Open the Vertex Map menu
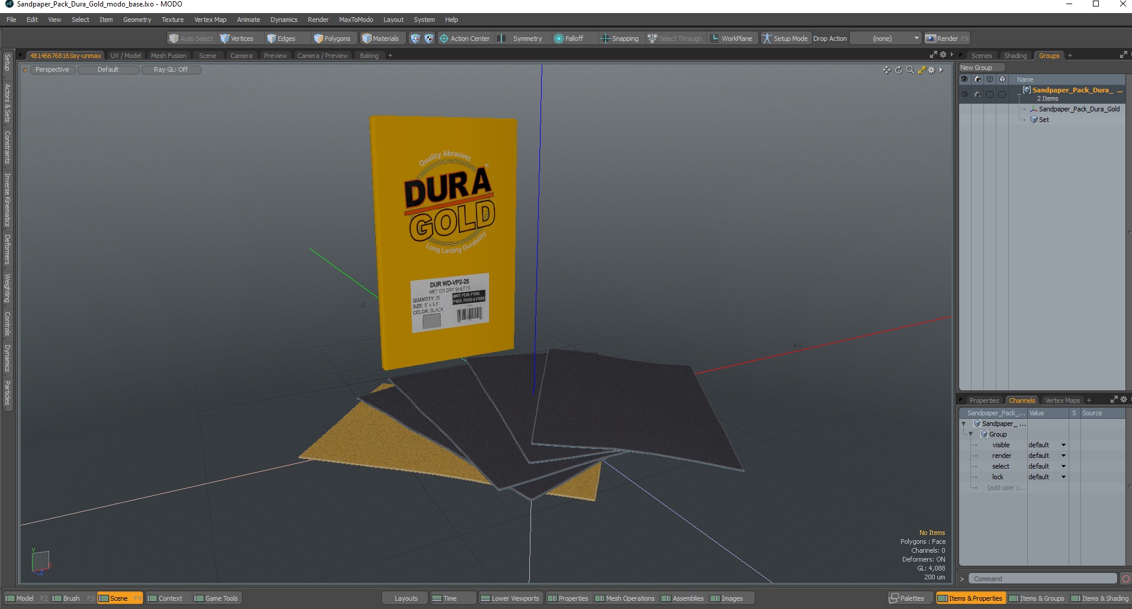 tap(210, 20)
